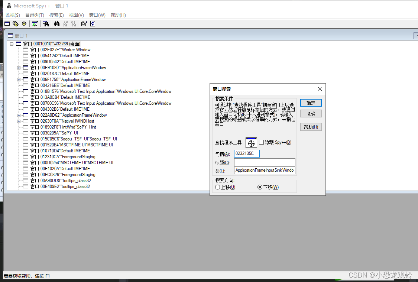
Task: Open the 窗口(W) menu
Action: point(97,15)
